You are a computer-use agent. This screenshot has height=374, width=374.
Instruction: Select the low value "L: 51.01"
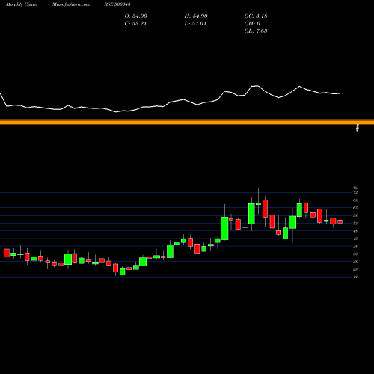195,24
